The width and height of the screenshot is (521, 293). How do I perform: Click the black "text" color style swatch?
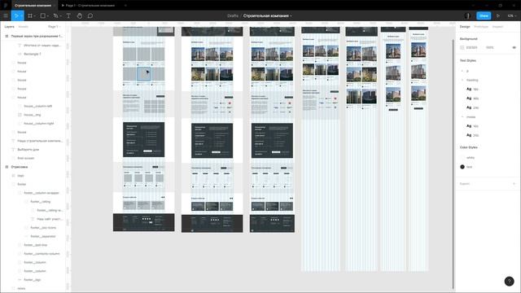click(x=462, y=167)
